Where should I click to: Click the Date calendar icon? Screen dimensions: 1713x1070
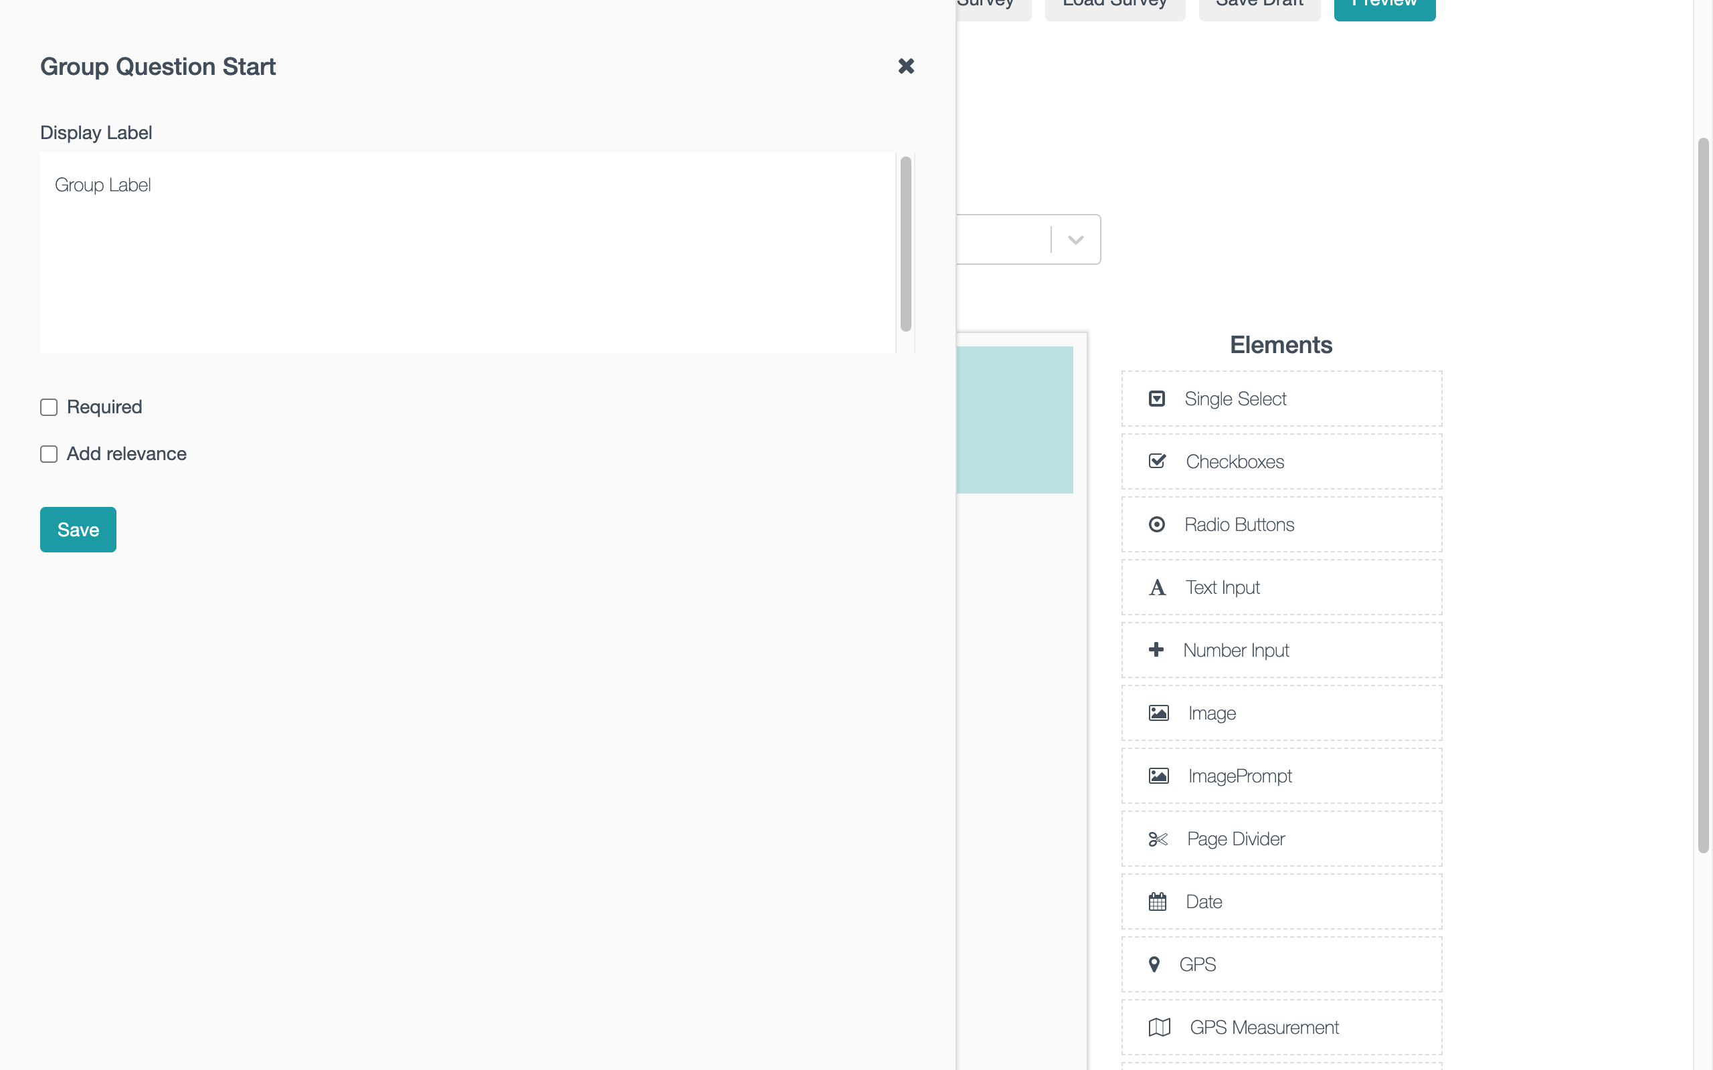click(1158, 901)
